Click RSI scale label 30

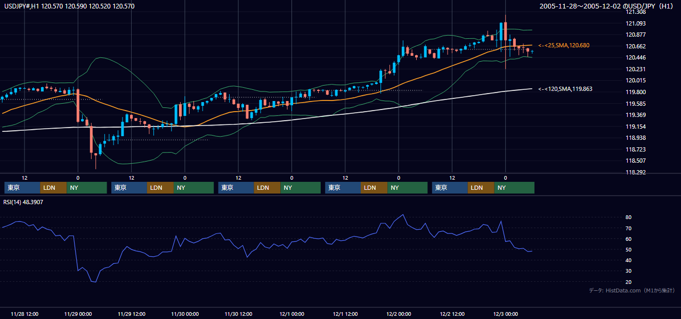(x=629, y=271)
